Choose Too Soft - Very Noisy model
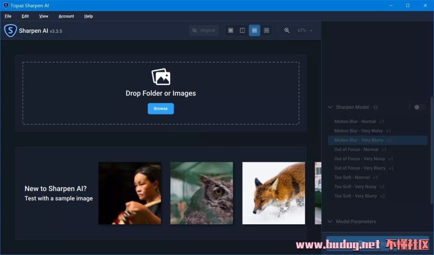The image size is (434, 255). 377,187
